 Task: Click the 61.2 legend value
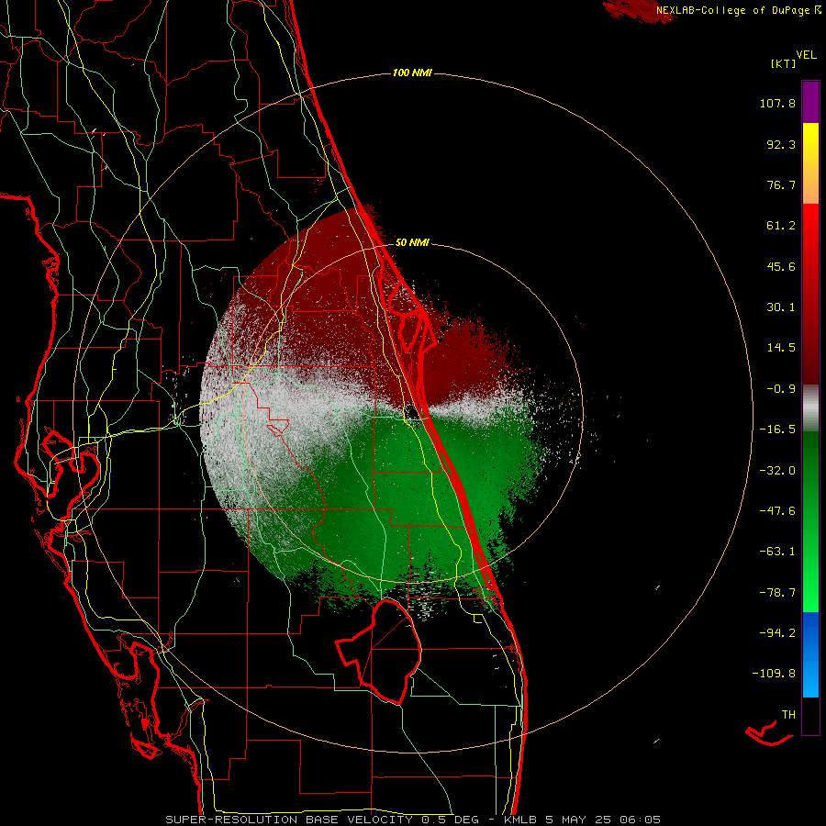point(781,226)
